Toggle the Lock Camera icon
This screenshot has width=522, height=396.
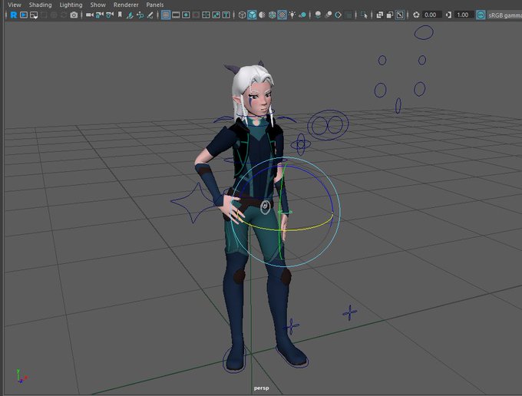(99, 15)
